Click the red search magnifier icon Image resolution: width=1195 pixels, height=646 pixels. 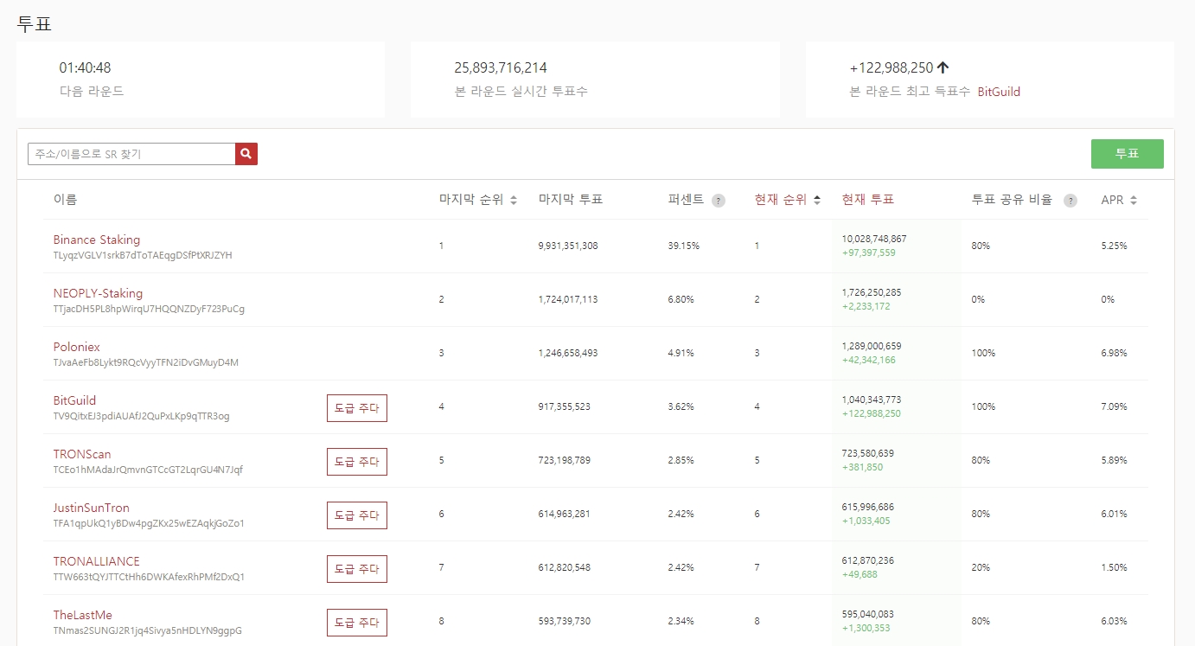[x=246, y=154]
